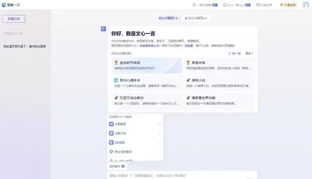Click the E言易图 plugin icon
Image resolution: width=312 pixels, height=179 pixels.
[x=111, y=142]
